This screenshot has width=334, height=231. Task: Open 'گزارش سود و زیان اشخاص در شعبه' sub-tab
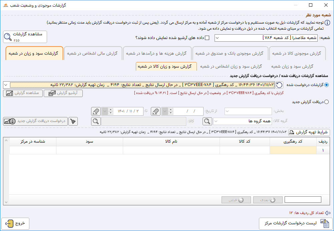(231, 67)
